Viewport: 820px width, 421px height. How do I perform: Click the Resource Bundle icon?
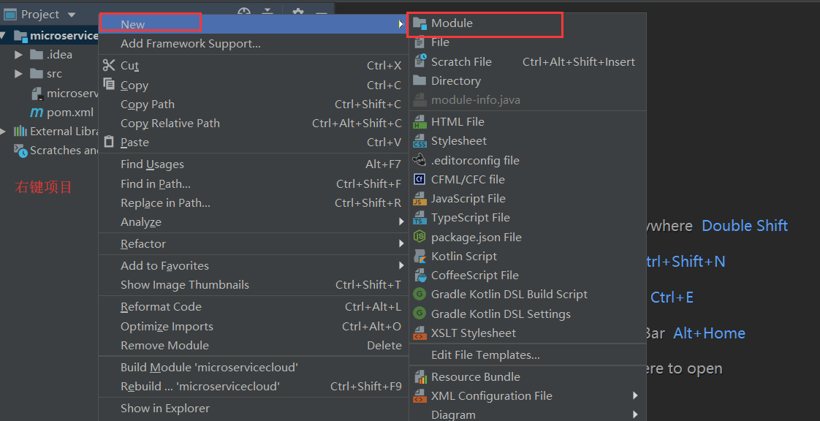pyautogui.click(x=420, y=377)
